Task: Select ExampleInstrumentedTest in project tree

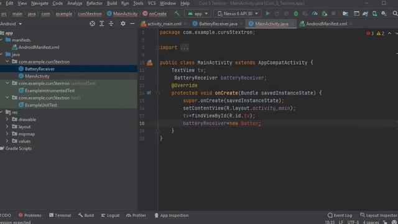Action: [x=50, y=90]
